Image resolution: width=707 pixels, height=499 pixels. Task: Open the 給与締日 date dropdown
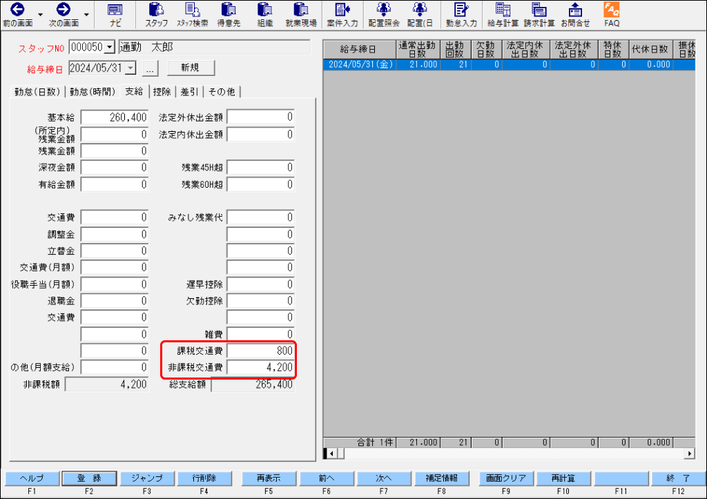coord(130,68)
